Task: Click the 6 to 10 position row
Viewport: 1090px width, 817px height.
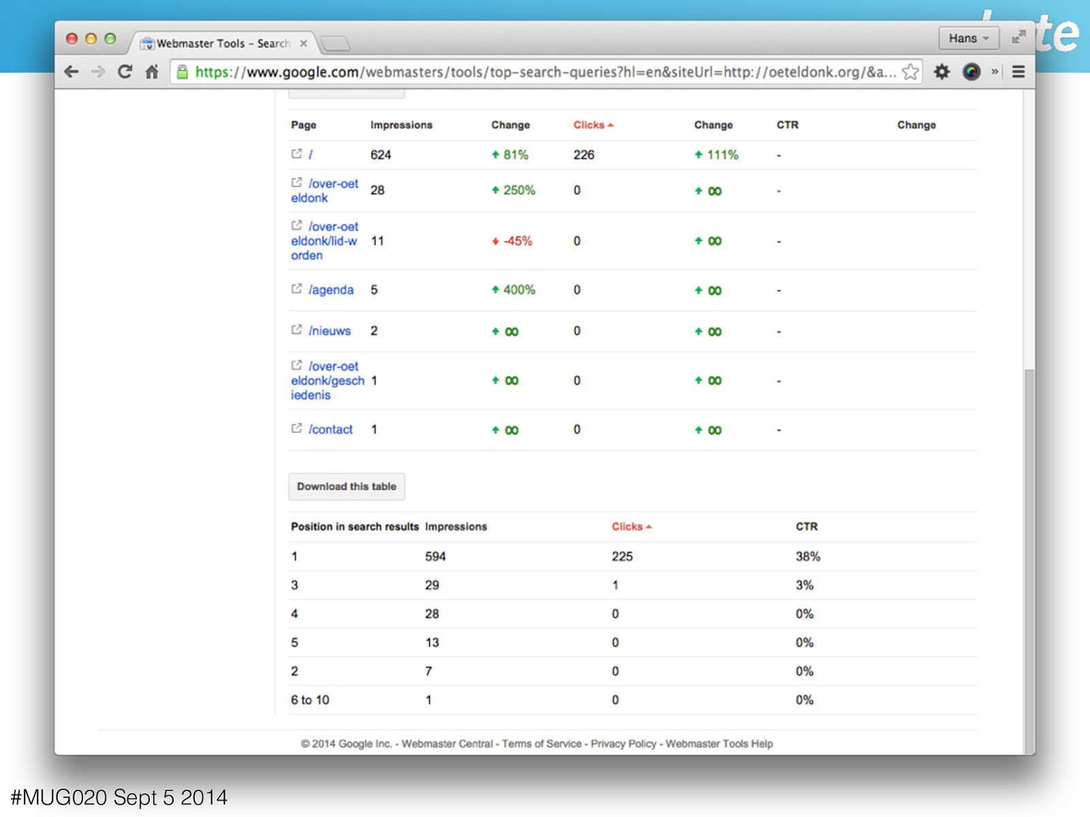Action: (632, 700)
